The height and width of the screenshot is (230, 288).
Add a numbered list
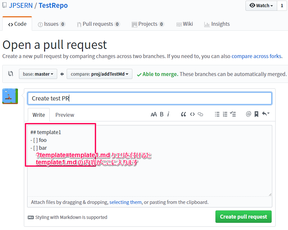pos(225,115)
